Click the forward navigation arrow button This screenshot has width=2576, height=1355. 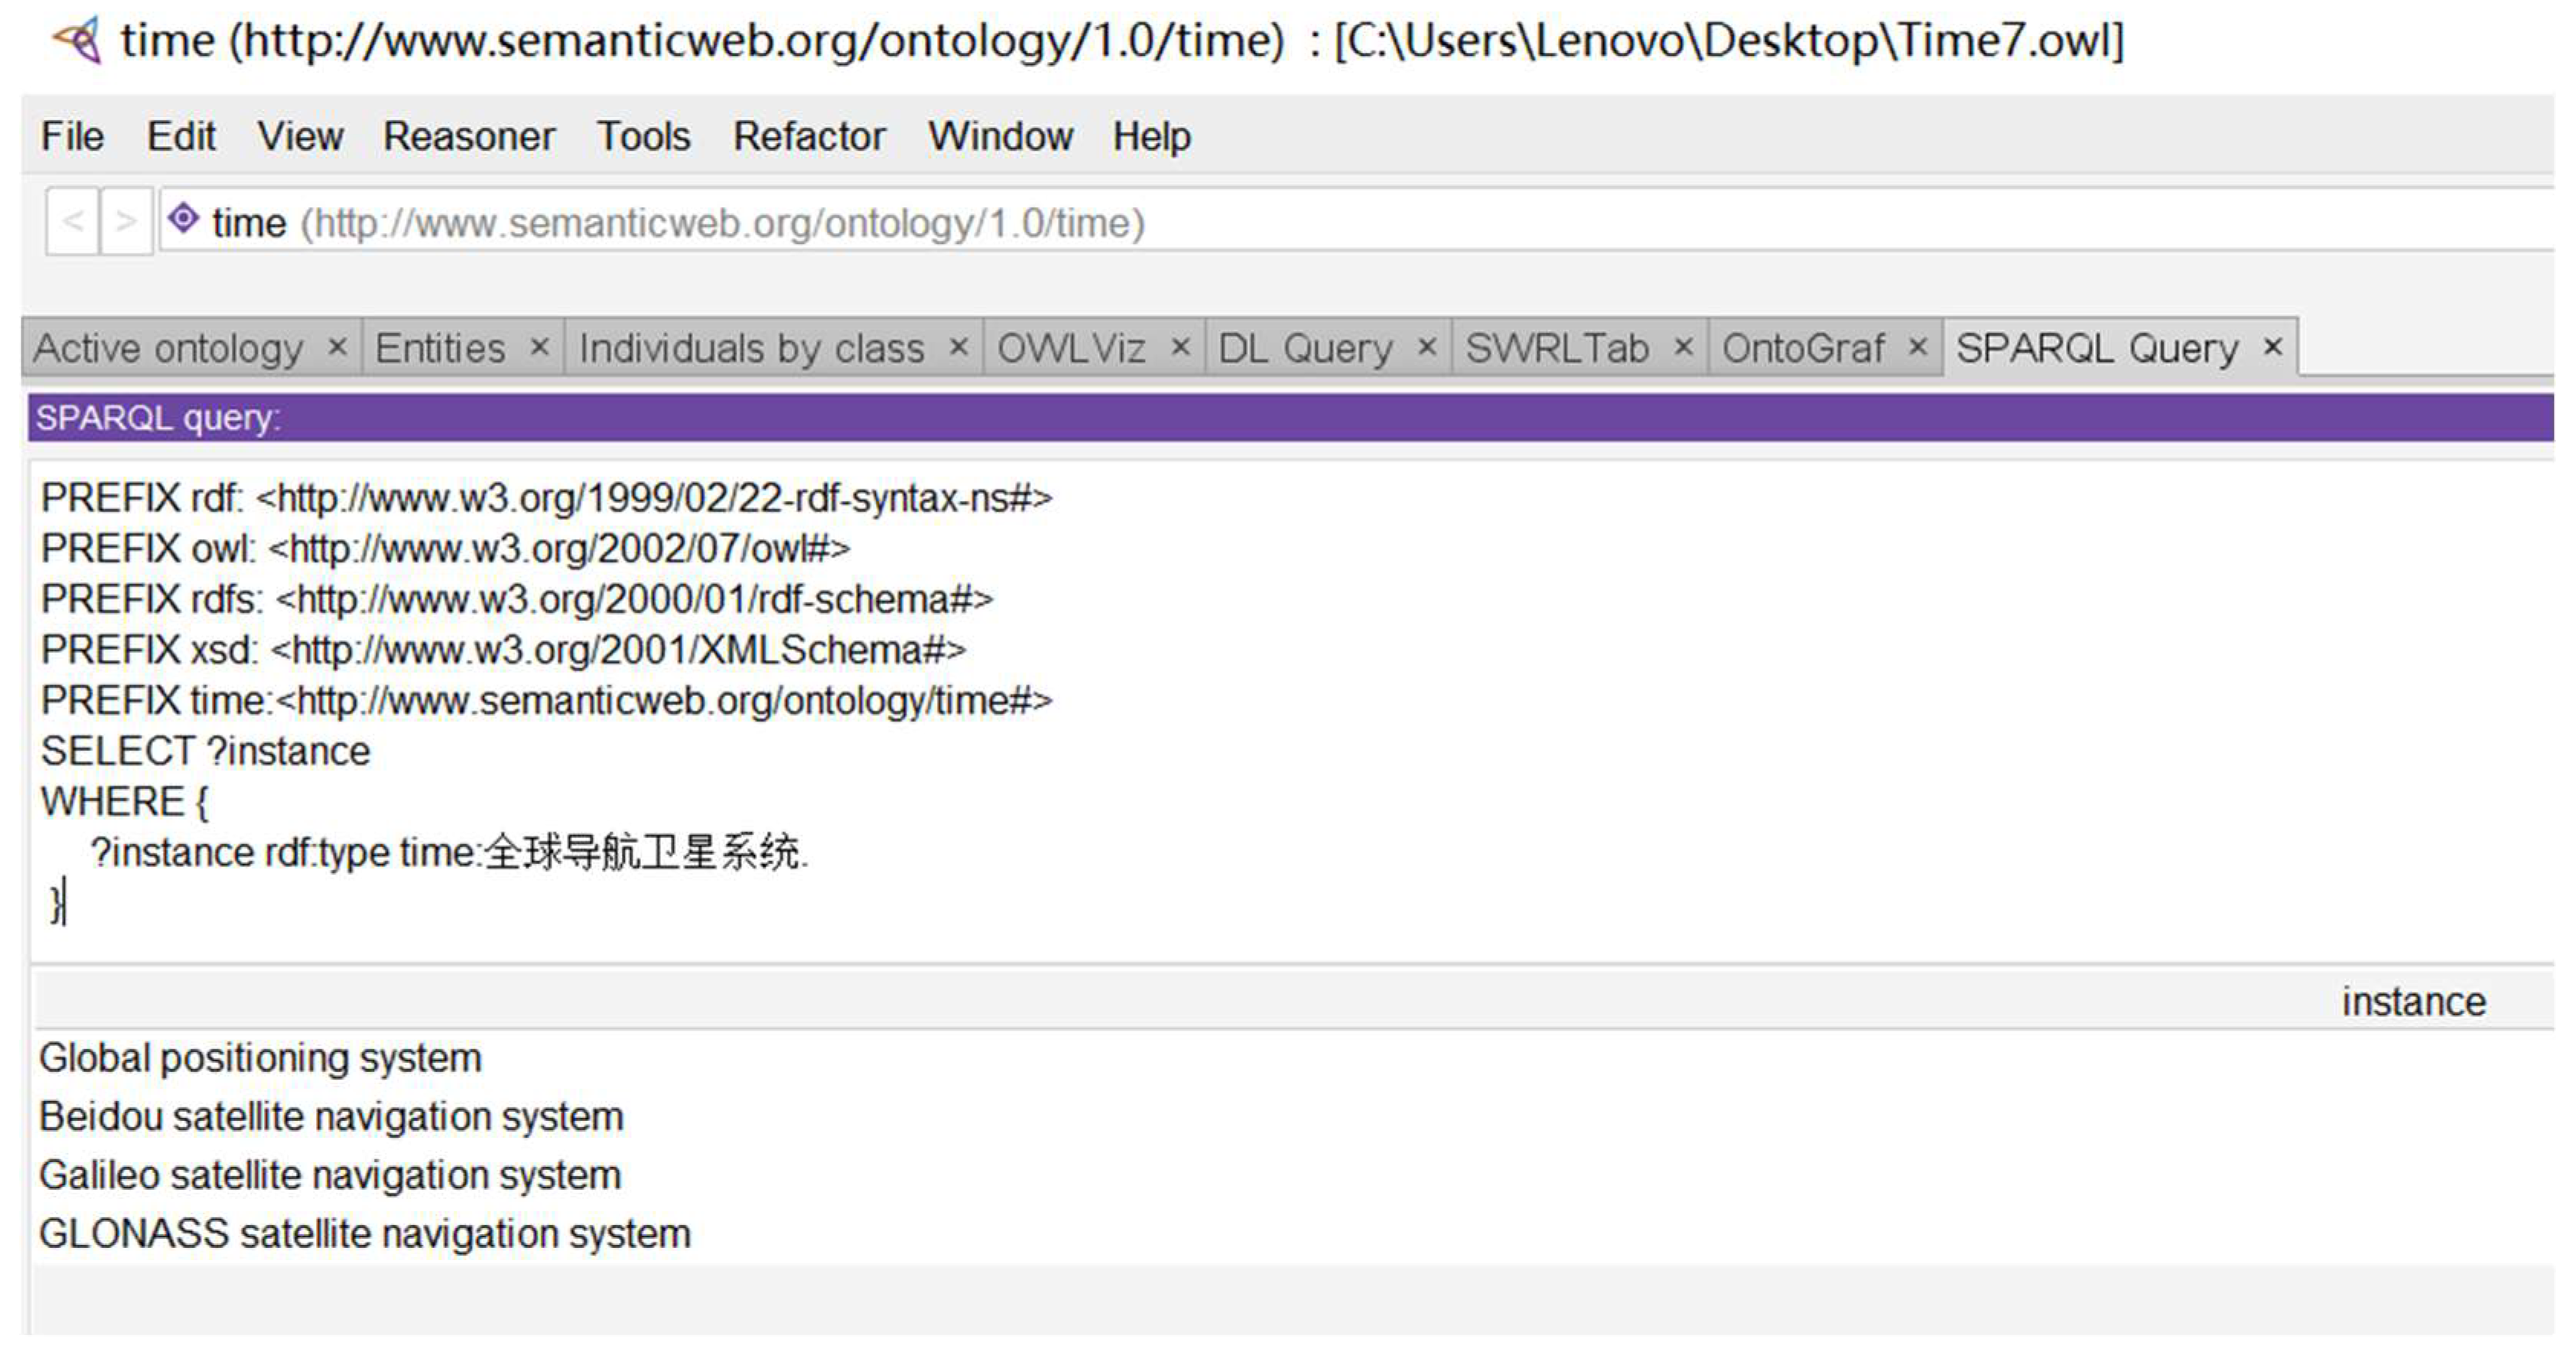126,221
